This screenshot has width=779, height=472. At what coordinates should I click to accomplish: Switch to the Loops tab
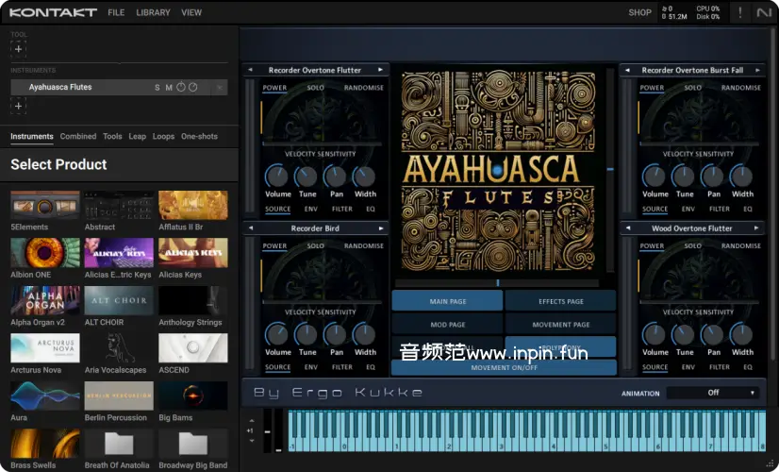tap(163, 137)
